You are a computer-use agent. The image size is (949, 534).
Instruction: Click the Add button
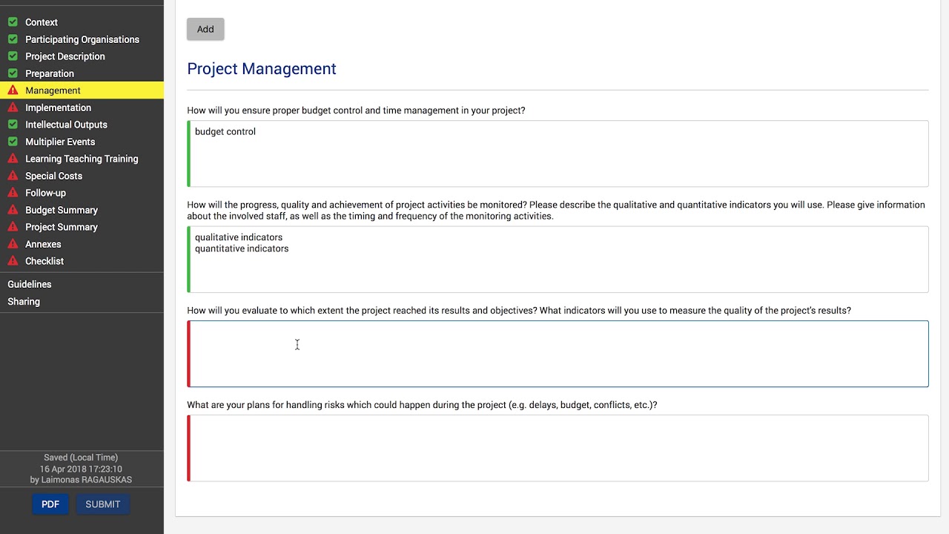coord(205,29)
